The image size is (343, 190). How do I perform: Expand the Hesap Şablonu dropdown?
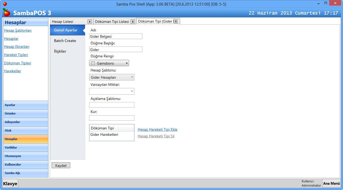pyautogui.click(x=132, y=77)
